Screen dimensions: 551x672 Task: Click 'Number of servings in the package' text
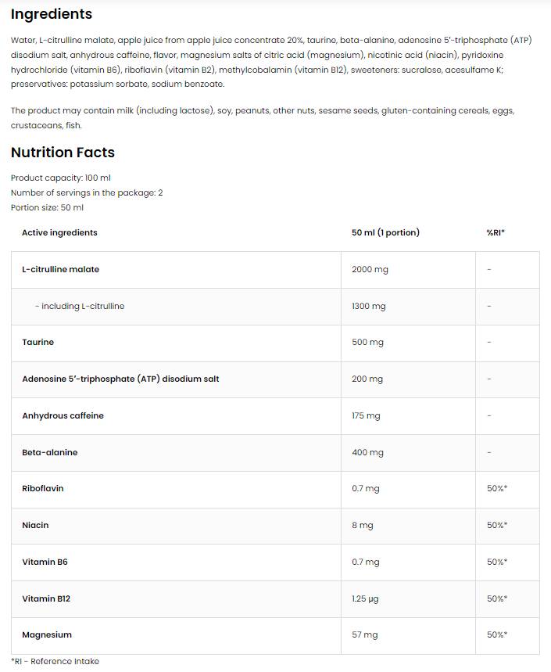(x=87, y=192)
